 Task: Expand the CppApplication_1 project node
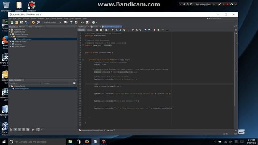10,29
